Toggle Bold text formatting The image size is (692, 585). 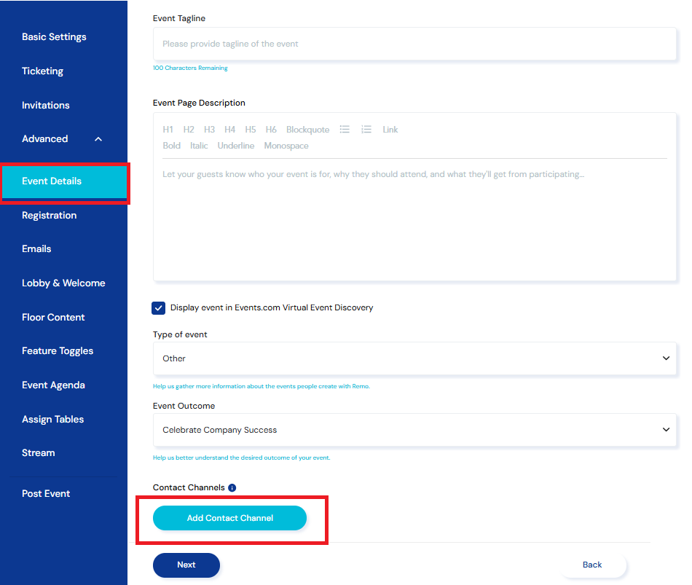point(172,146)
